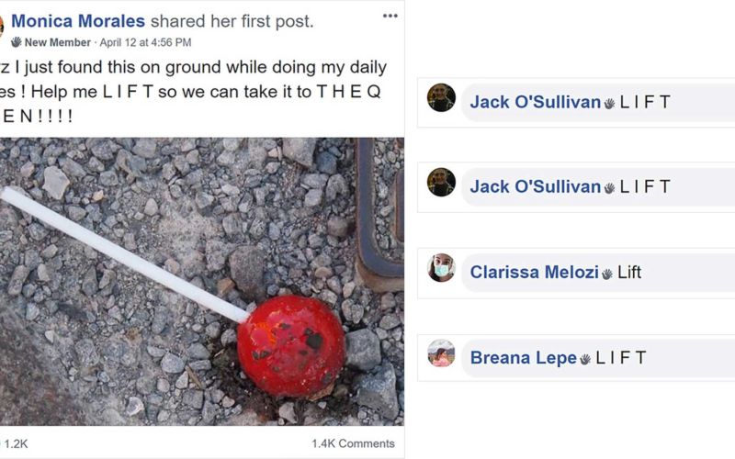
Task: Click wave badge beside first Jack O'Sullivan
Action: (x=609, y=104)
